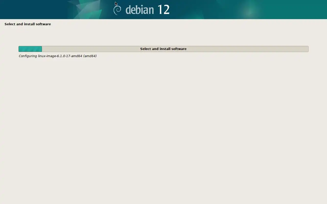Click the boundary where progress fill ends

click(42, 49)
